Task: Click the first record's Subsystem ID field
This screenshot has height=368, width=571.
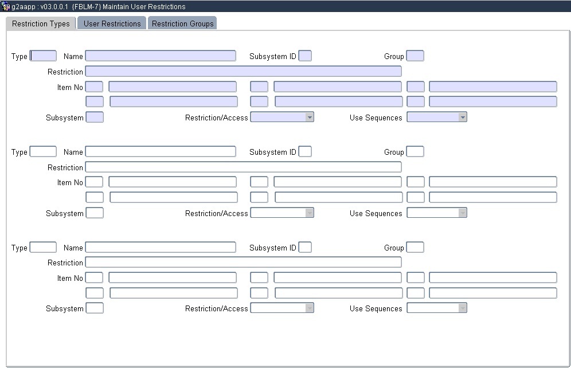Action: [305, 56]
